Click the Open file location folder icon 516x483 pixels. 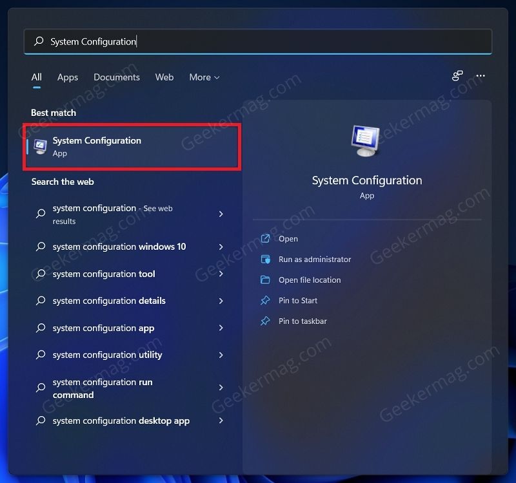(265, 280)
